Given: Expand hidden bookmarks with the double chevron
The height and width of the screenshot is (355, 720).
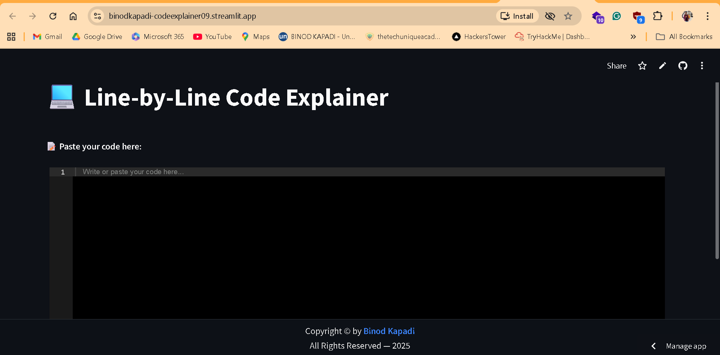Looking at the screenshot, I should (x=633, y=36).
